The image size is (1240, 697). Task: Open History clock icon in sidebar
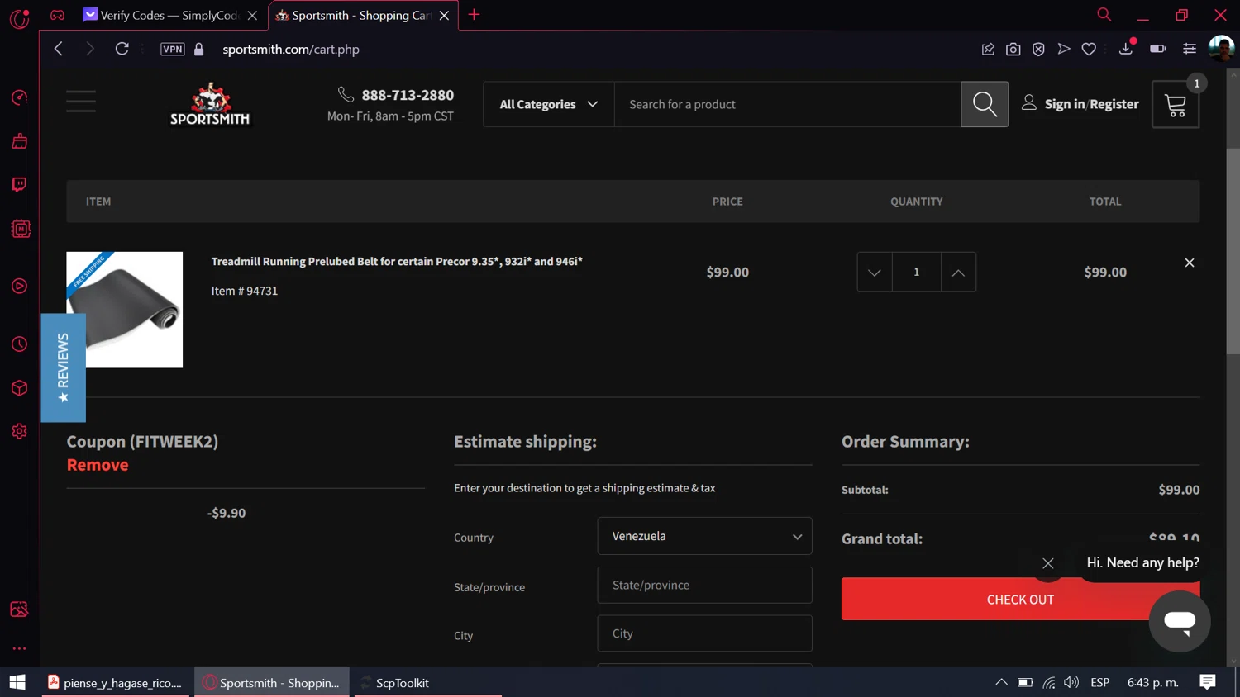point(20,344)
